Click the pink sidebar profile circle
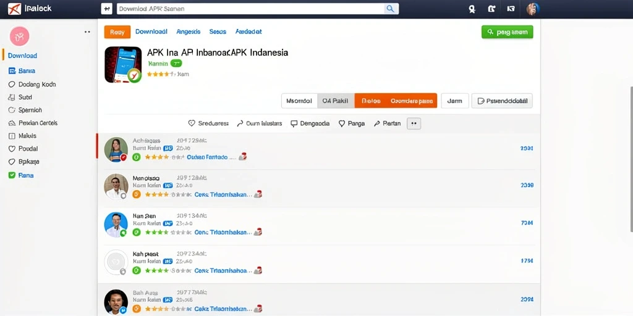633x316 pixels. [x=19, y=36]
